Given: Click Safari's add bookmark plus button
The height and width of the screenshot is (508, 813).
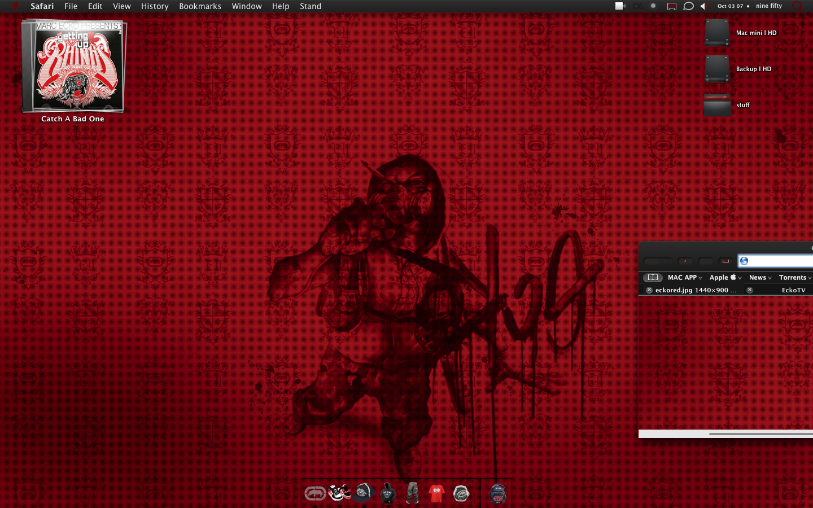Looking at the screenshot, I should (705, 261).
